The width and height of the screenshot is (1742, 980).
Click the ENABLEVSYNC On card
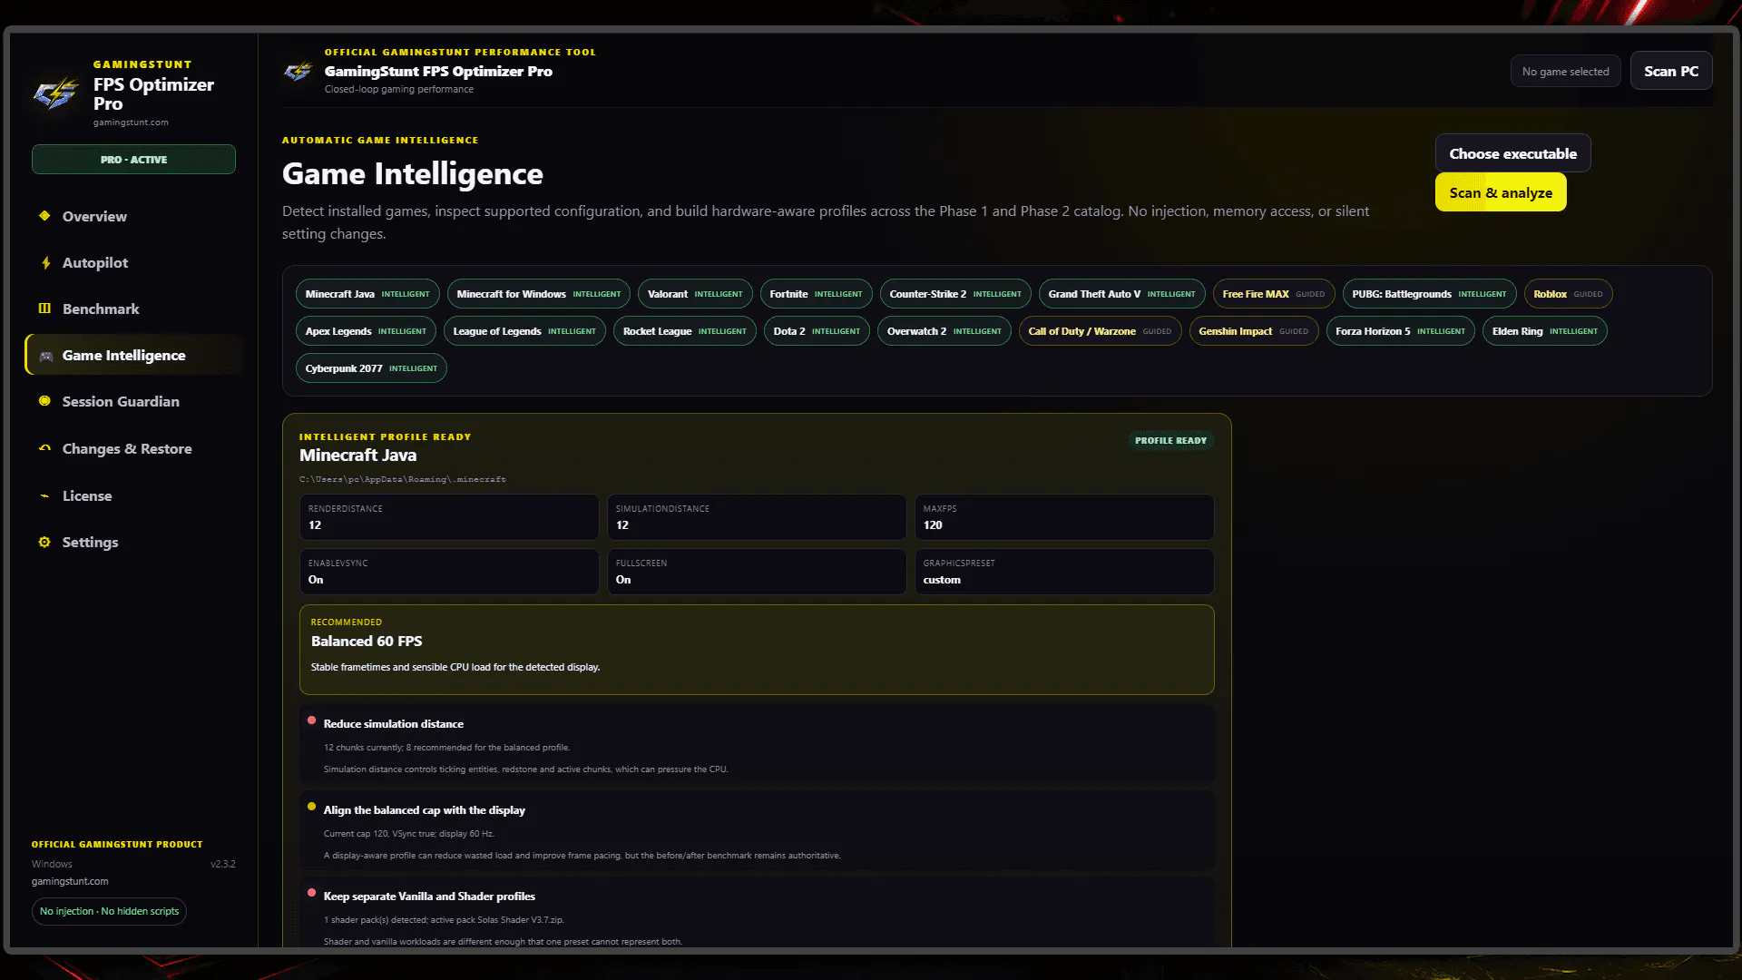click(x=449, y=572)
